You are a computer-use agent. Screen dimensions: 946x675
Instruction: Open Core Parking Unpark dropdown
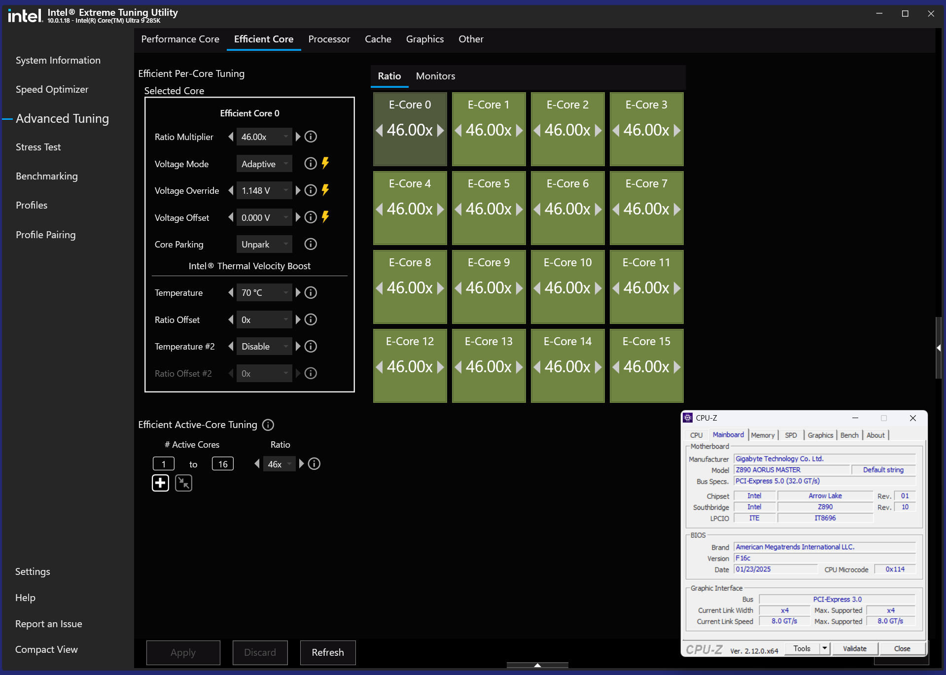coord(264,244)
